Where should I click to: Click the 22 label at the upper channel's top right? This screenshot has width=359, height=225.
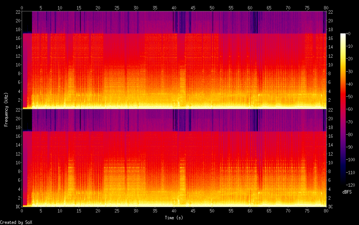click(330, 12)
